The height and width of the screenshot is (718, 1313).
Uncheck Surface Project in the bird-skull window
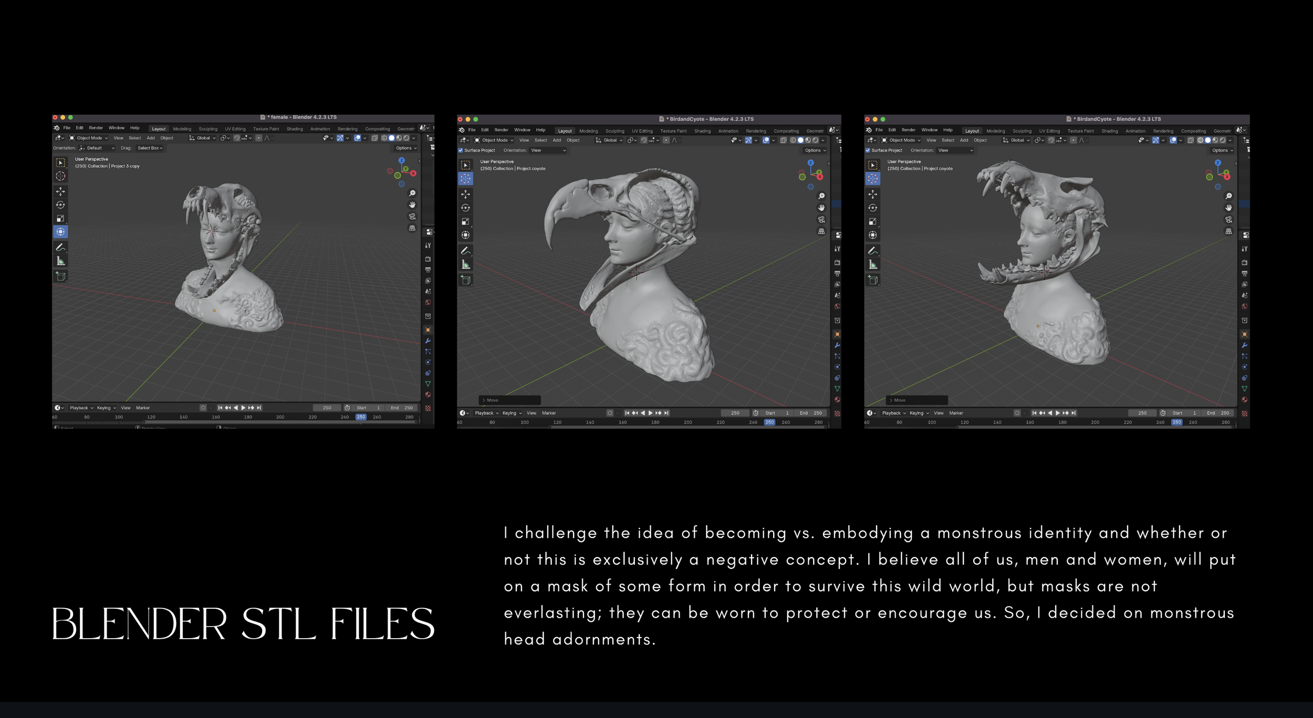coord(461,150)
